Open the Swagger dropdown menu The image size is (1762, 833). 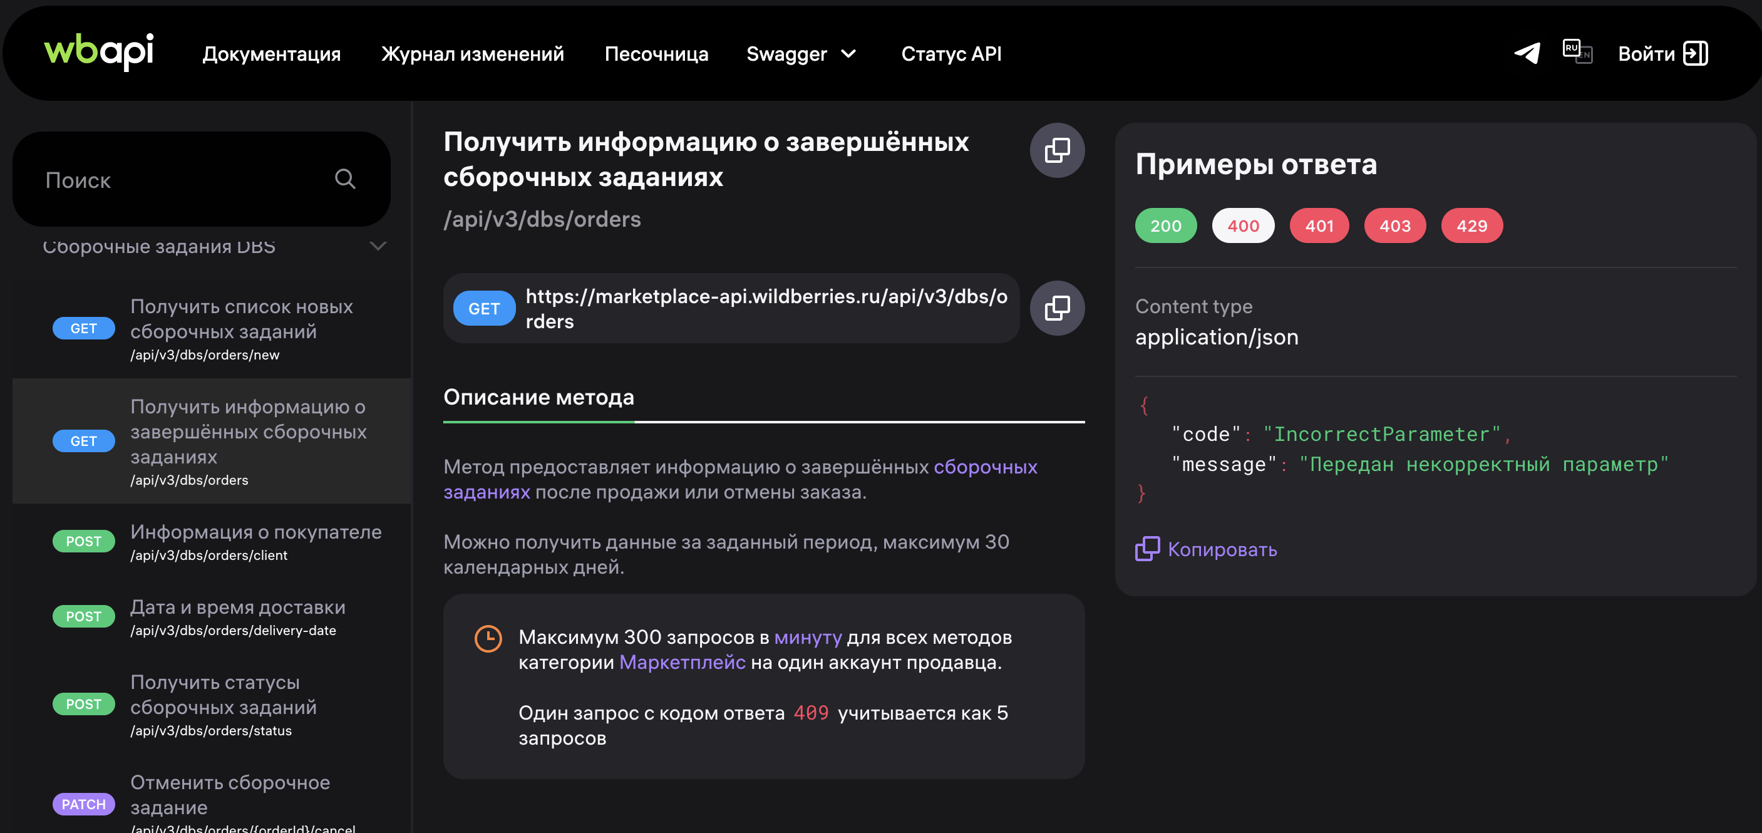[x=801, y=53]
